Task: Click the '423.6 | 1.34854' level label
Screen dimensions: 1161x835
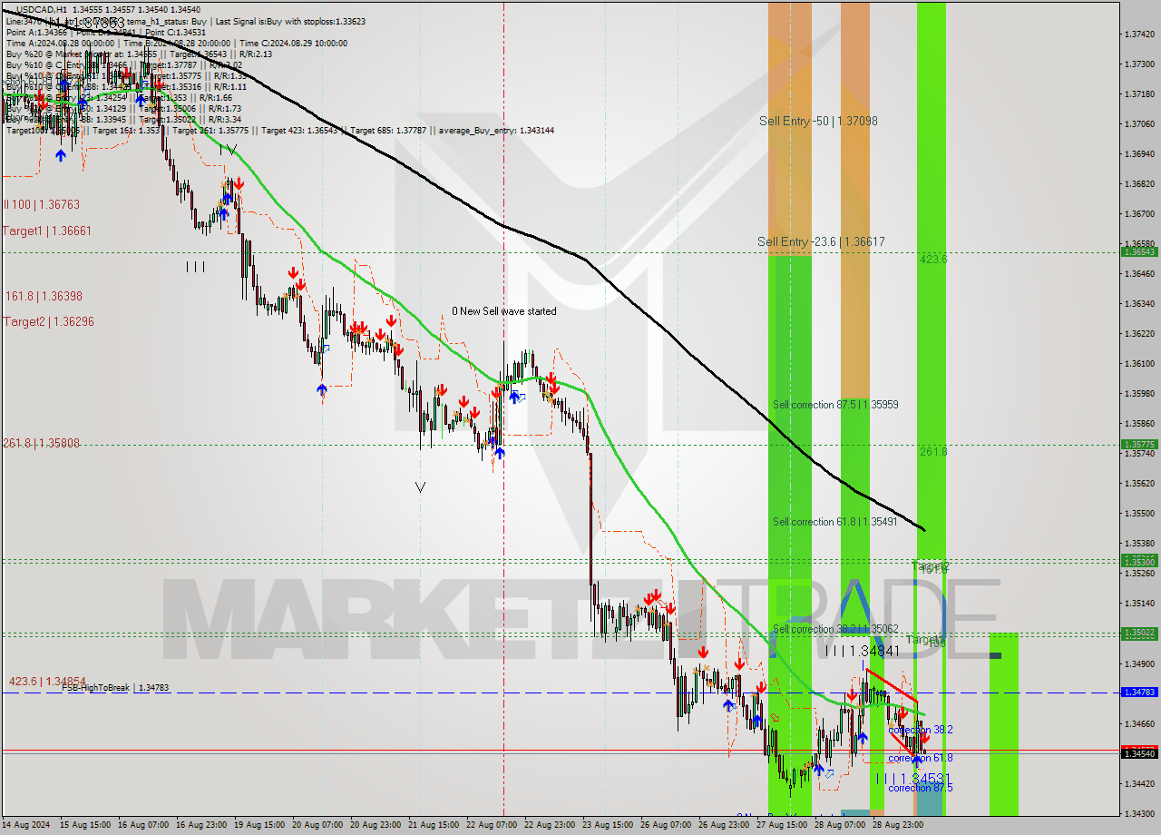Action: click(x=47, y=681)
